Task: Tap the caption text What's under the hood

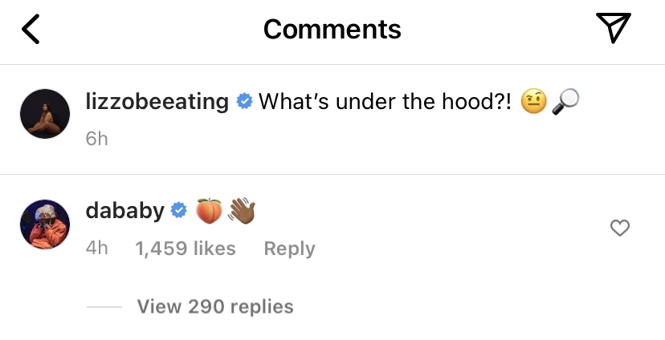Action: [x=385, y=102]
